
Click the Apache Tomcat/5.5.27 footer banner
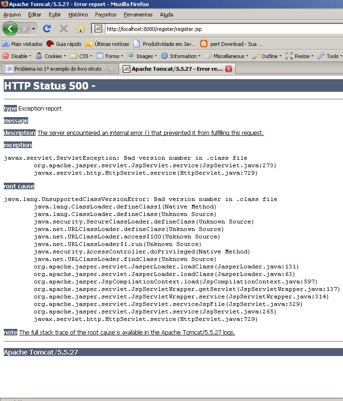[173, 352]
